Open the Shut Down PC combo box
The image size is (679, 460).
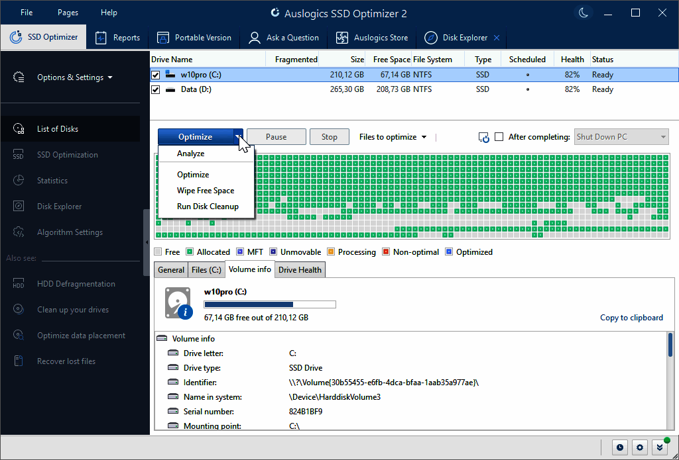point(621,137)
